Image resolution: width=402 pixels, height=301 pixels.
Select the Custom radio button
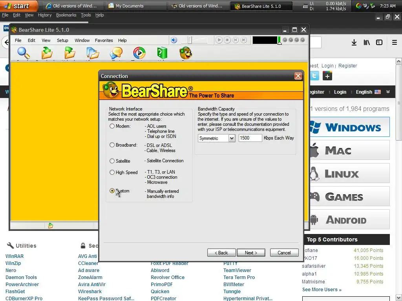(112, 191)
